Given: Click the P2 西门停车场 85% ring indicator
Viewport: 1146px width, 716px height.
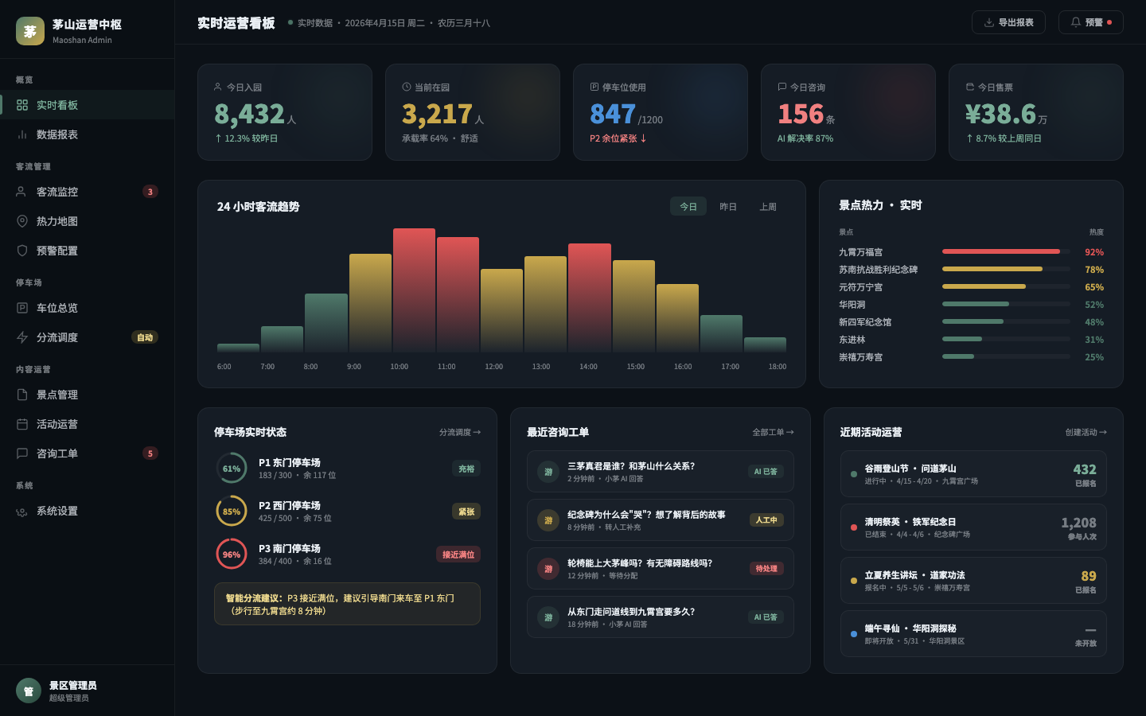Looking at the screenshot, I should 232,512.
